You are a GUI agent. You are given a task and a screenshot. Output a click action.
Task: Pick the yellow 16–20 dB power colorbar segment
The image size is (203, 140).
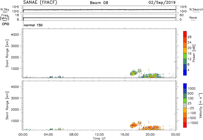[185, 51]
